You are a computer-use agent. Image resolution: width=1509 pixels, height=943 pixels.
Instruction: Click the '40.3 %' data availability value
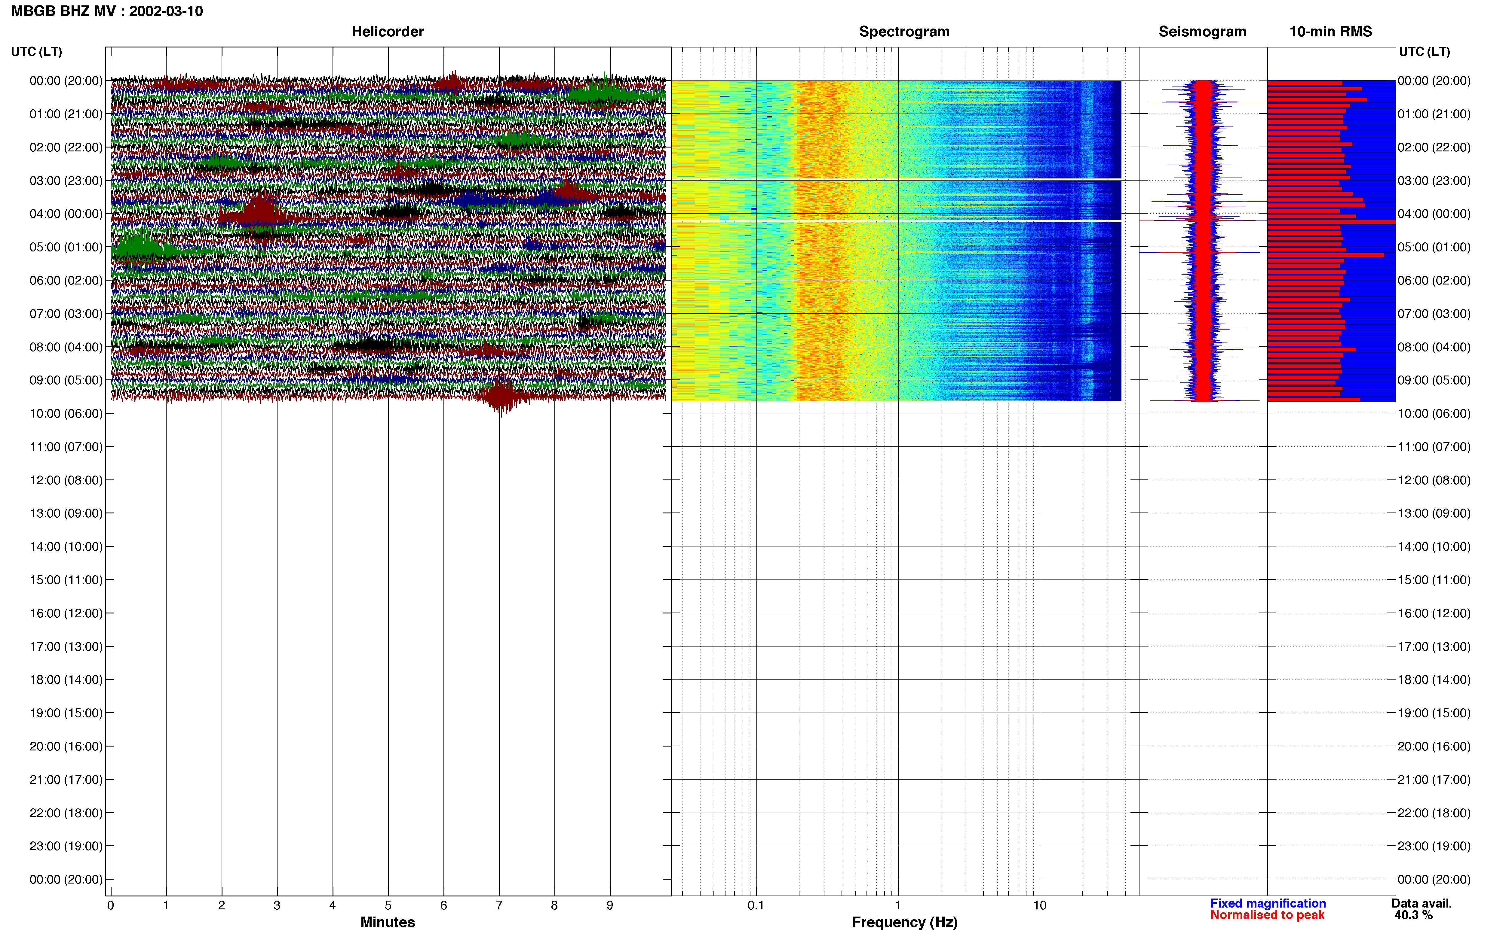click(x=1413, y=915)
